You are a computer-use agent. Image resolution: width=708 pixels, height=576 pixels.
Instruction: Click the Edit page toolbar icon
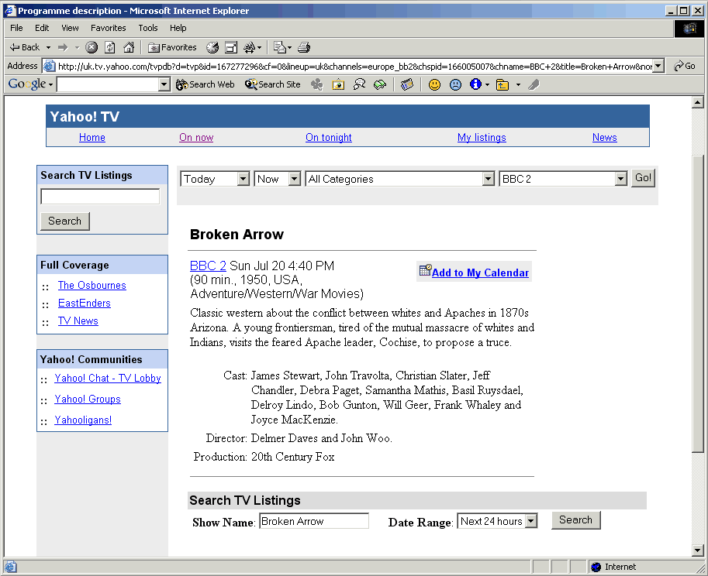pos(279,47)
